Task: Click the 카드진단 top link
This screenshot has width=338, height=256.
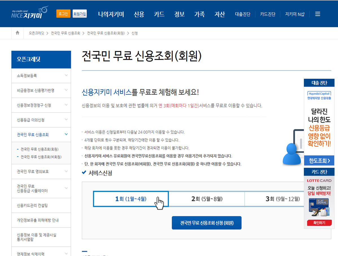Action: 268,14
